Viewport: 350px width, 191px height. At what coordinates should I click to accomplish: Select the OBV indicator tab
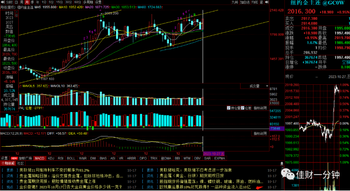tap(197, 158)
